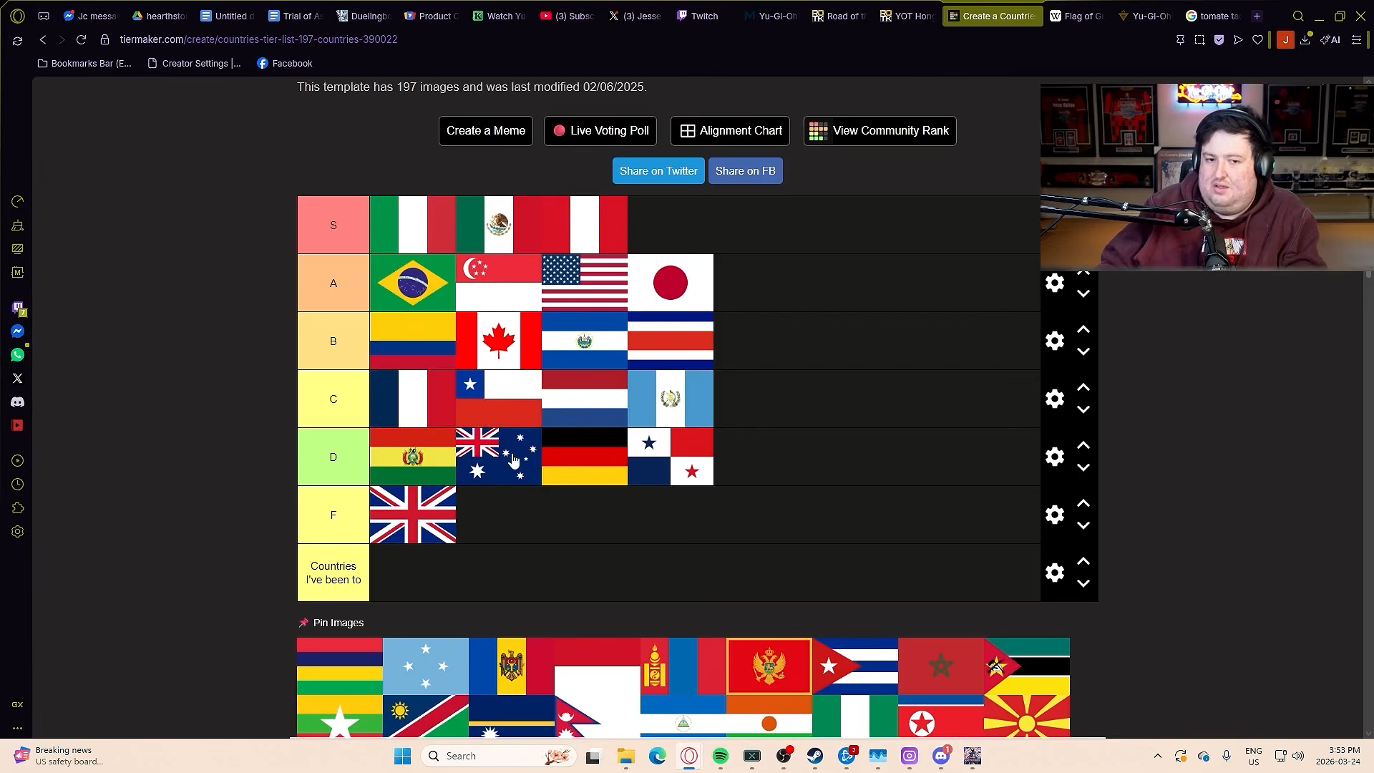Click Share on Twitter button
This screenshot has height=773, width=1374.
pyautogui.click(x=658, y=171)
